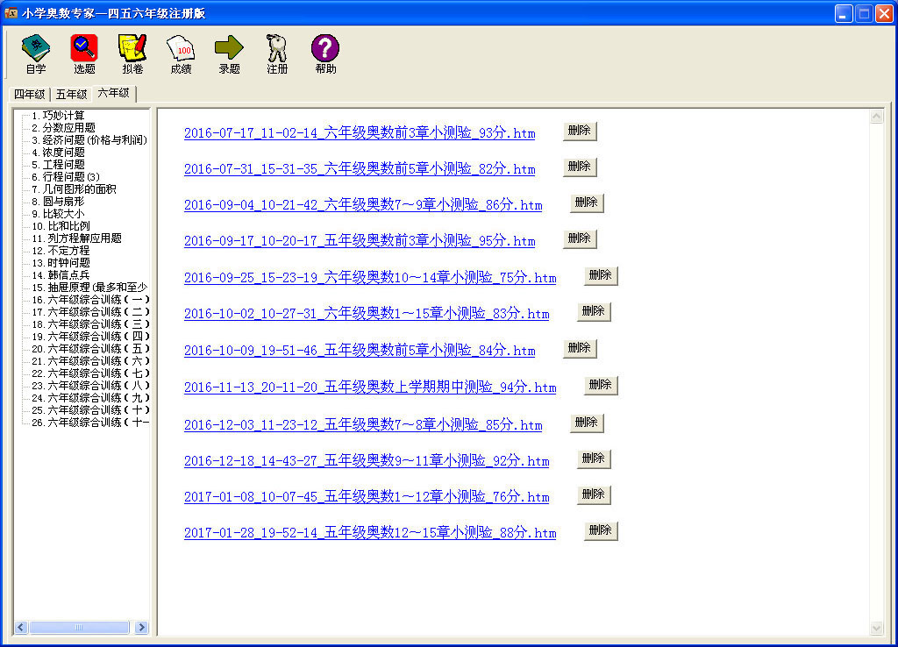
Task: Select 1. 巧妙计算 in the chapter tree
Action: (63, 116)
